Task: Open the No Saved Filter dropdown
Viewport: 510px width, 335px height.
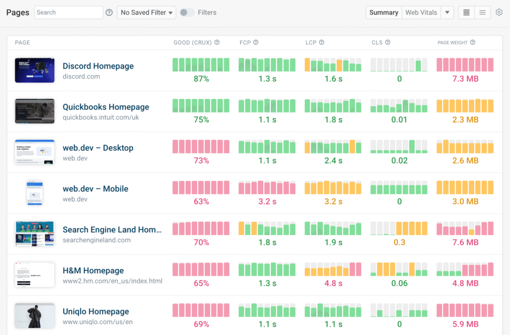Action: pos(146,12)
